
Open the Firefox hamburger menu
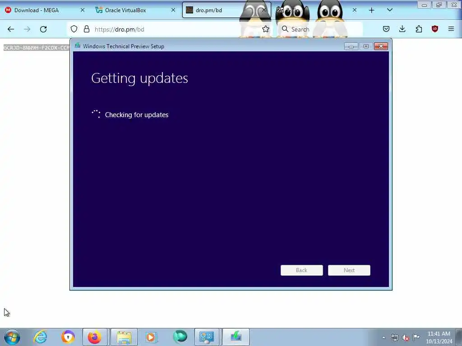point(451,29)
